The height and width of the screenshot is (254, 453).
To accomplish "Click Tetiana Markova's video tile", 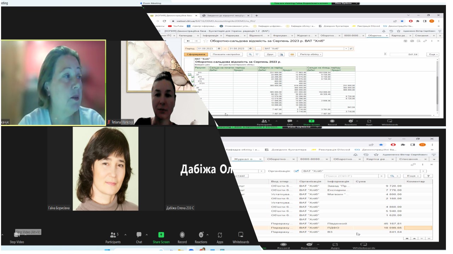I will click(157, 83).
